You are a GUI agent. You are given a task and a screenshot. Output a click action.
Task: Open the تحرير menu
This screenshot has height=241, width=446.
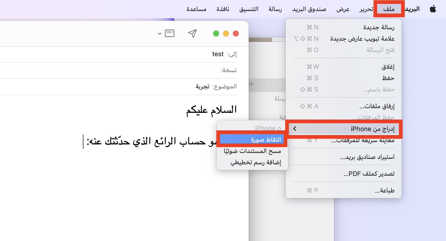[366, 9]
